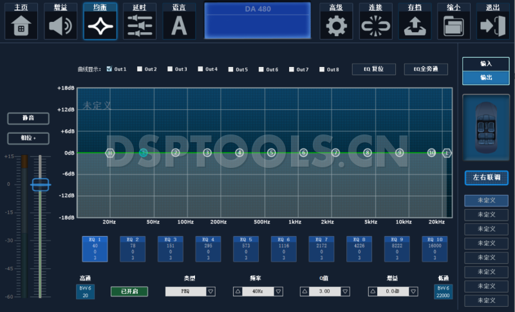The image size is (515, 312).
Task: Increase Q值 with the up arrow
Action: (x=304, y=291)
